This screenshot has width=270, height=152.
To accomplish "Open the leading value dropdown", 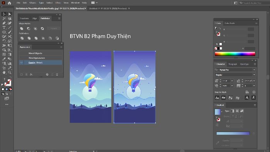I will pos(254,81).
